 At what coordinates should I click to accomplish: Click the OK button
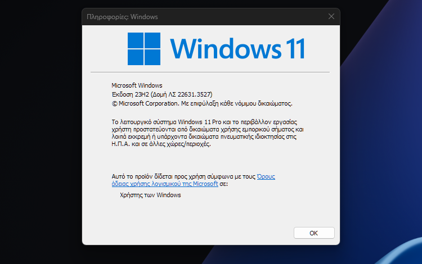pyautogui.click(x=314, y=233)
